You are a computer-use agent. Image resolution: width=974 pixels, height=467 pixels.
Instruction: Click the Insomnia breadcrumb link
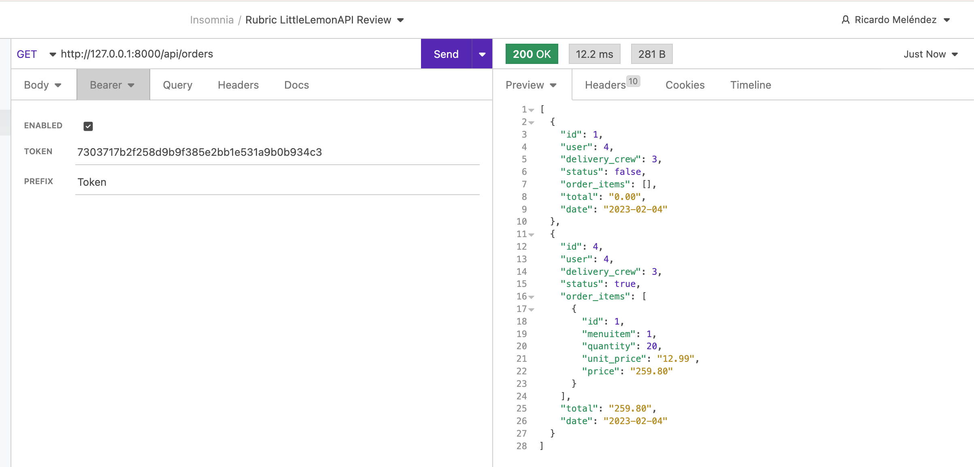(x=212, y=20)
